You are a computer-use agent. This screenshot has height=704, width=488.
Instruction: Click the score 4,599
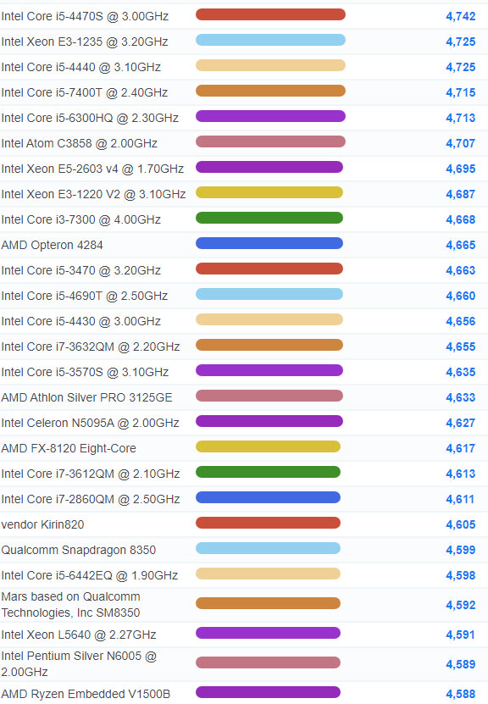click(461, 550)
